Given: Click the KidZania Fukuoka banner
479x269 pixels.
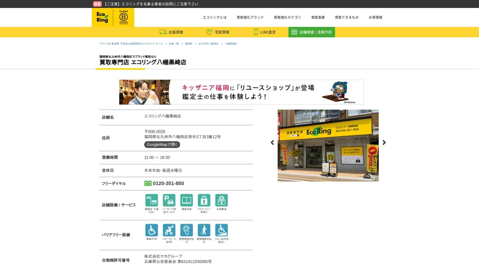Looking at the screenshot, I should point(241,92).
